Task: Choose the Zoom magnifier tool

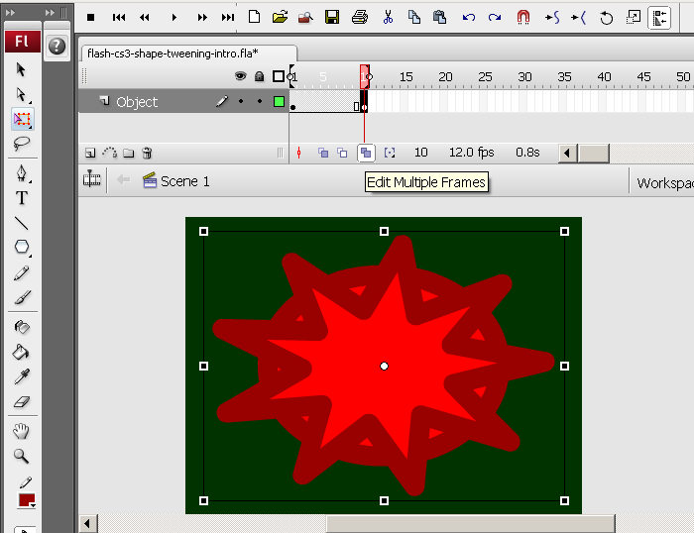Action: tap(22, 457)
